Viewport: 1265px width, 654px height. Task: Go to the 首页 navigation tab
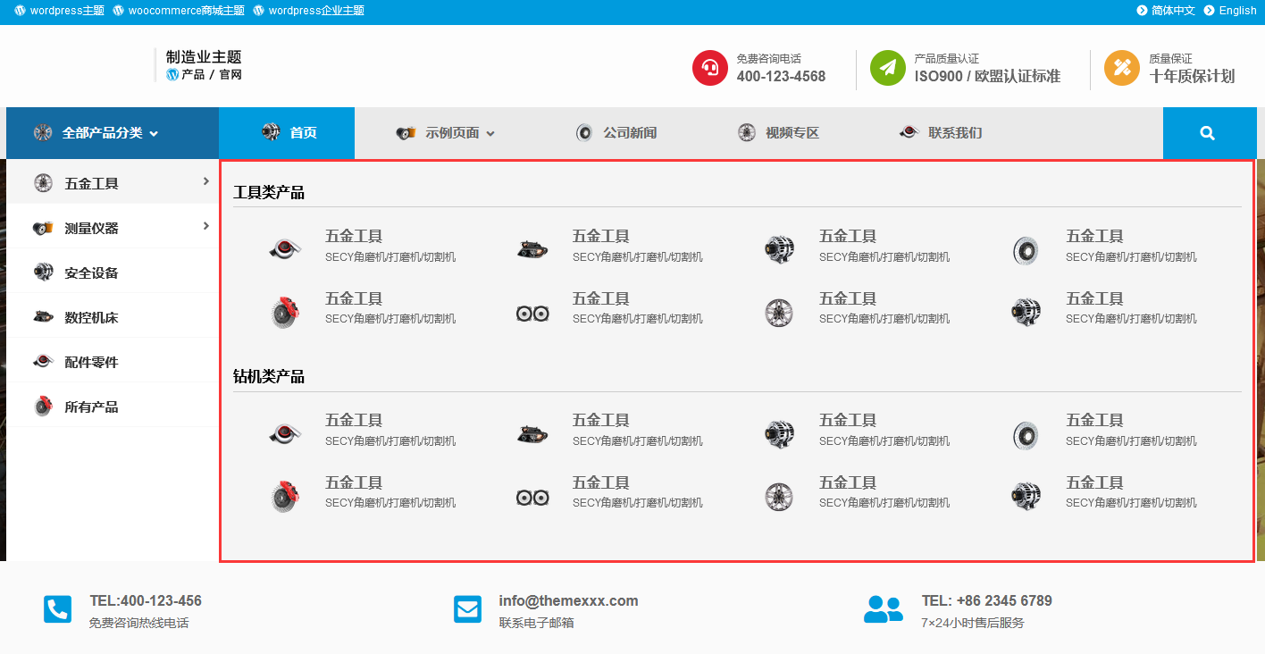[x=288, y=133]
